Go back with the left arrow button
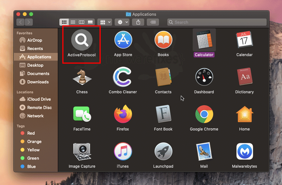 [x=21, y=22]
